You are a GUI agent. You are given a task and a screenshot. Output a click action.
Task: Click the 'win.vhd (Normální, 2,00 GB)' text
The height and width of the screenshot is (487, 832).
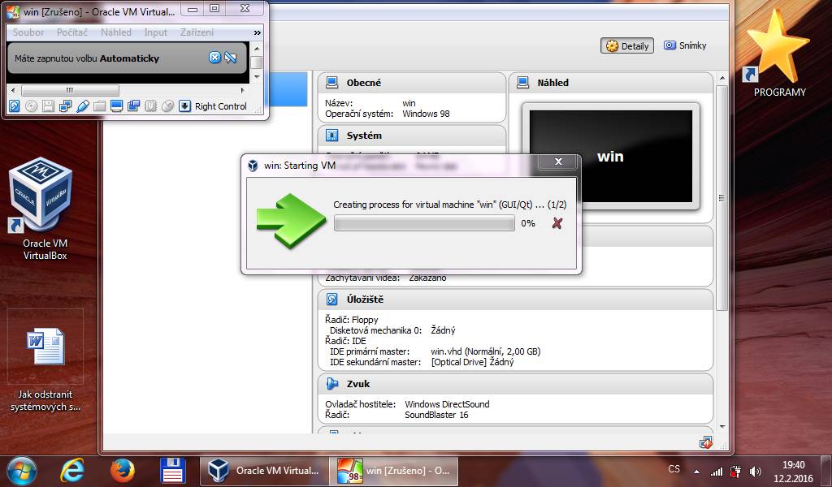point(486,351)
